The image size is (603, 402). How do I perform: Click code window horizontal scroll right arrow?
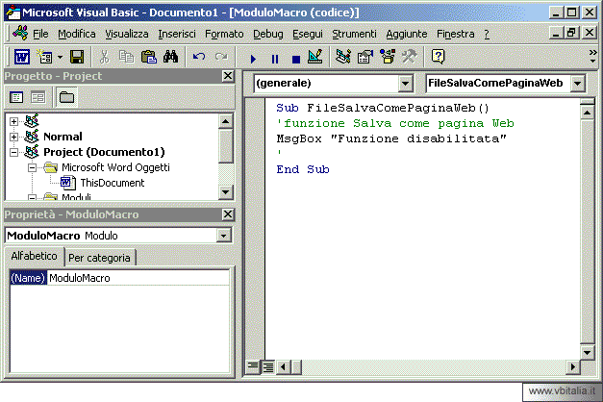[572, 367]
